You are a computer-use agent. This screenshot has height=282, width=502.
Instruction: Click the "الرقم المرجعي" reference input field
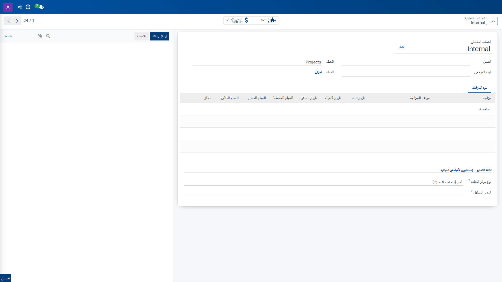(x=406, y=73)
